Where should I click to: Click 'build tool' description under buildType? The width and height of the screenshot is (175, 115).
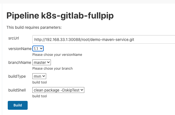point(40,82)
